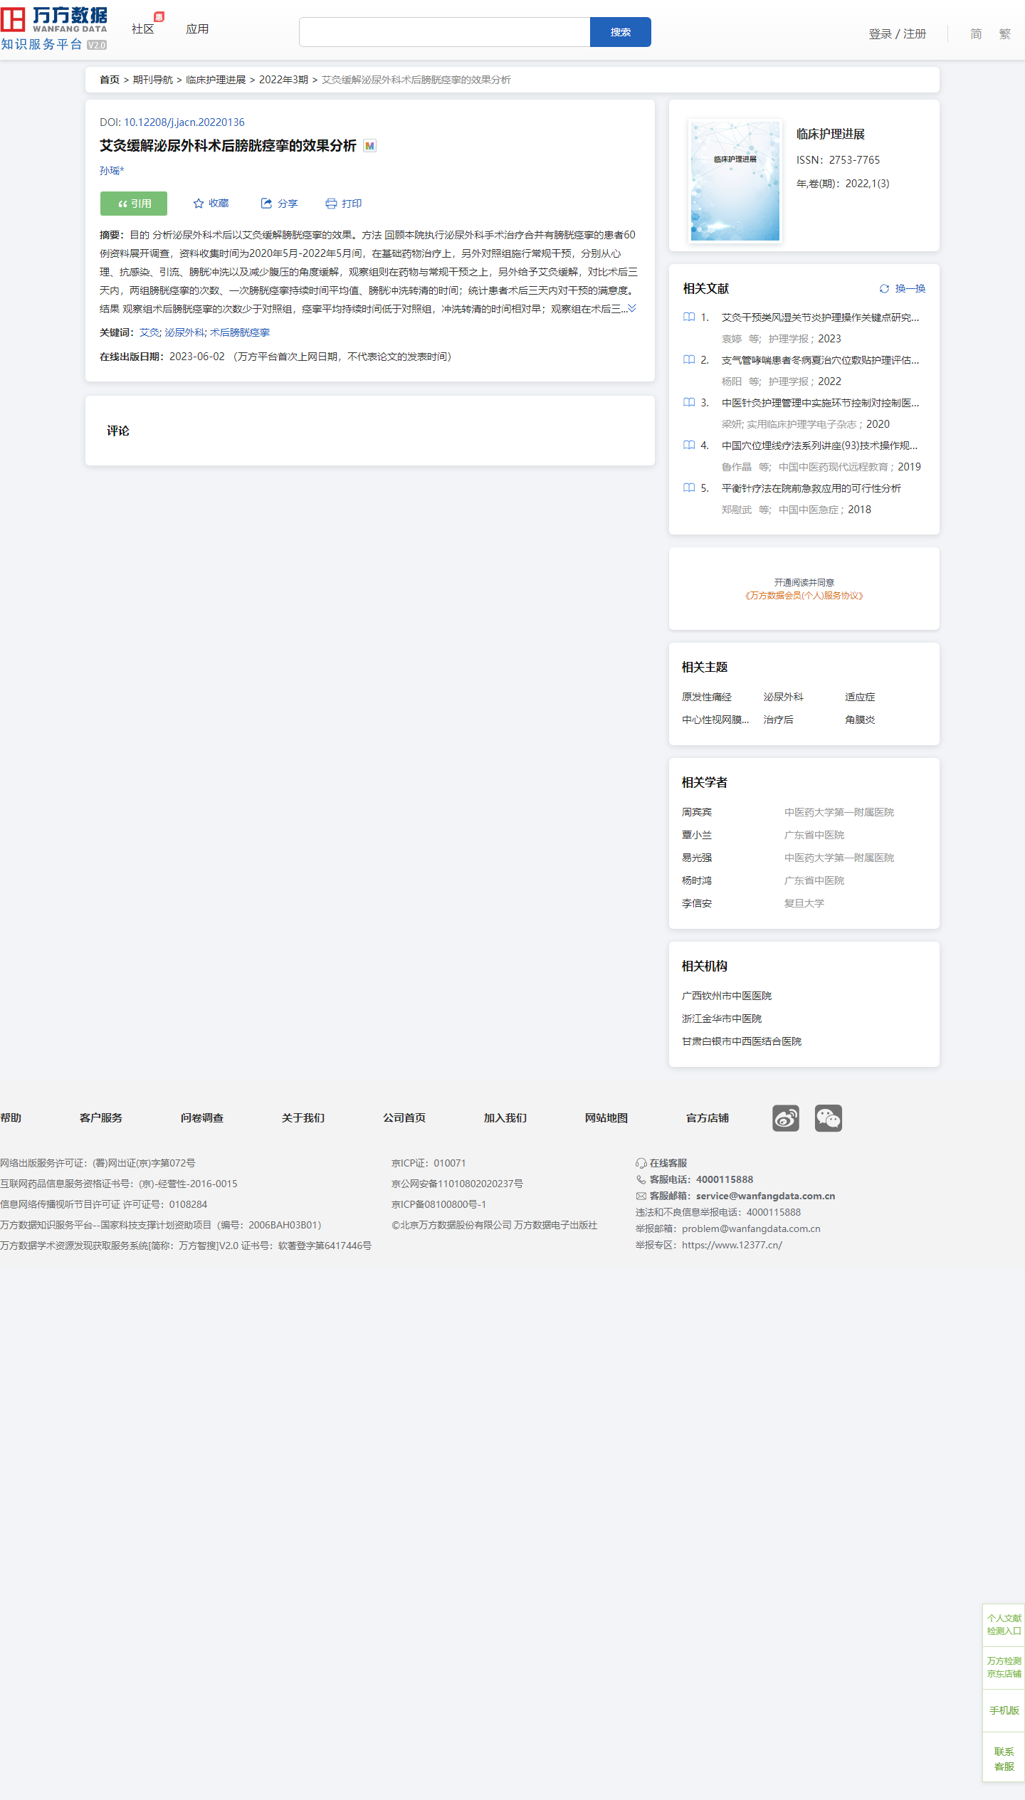
Task: Focus the top search input box
Action: click(444, 32)
